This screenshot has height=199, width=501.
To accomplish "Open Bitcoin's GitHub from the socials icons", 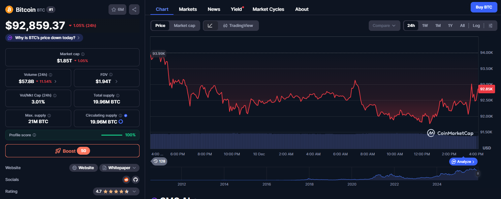I will click(136, 180).
